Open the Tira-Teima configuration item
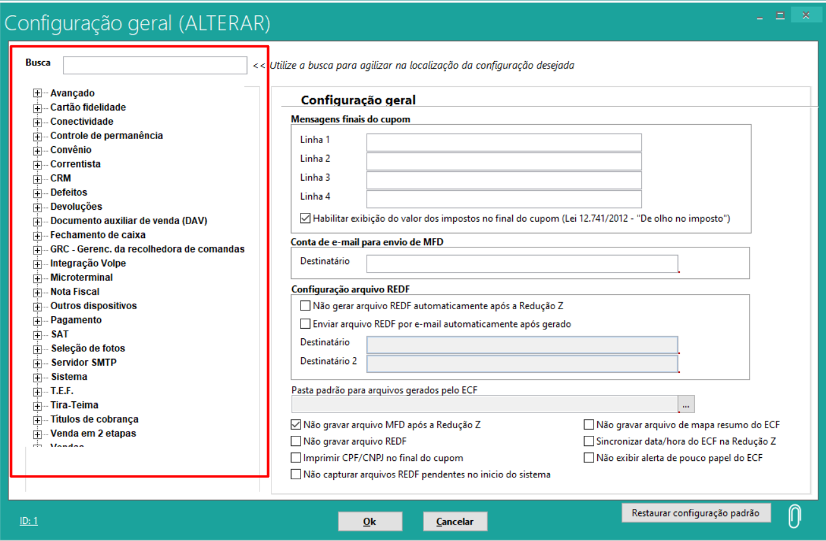826x541 pixels. (74, 405)
